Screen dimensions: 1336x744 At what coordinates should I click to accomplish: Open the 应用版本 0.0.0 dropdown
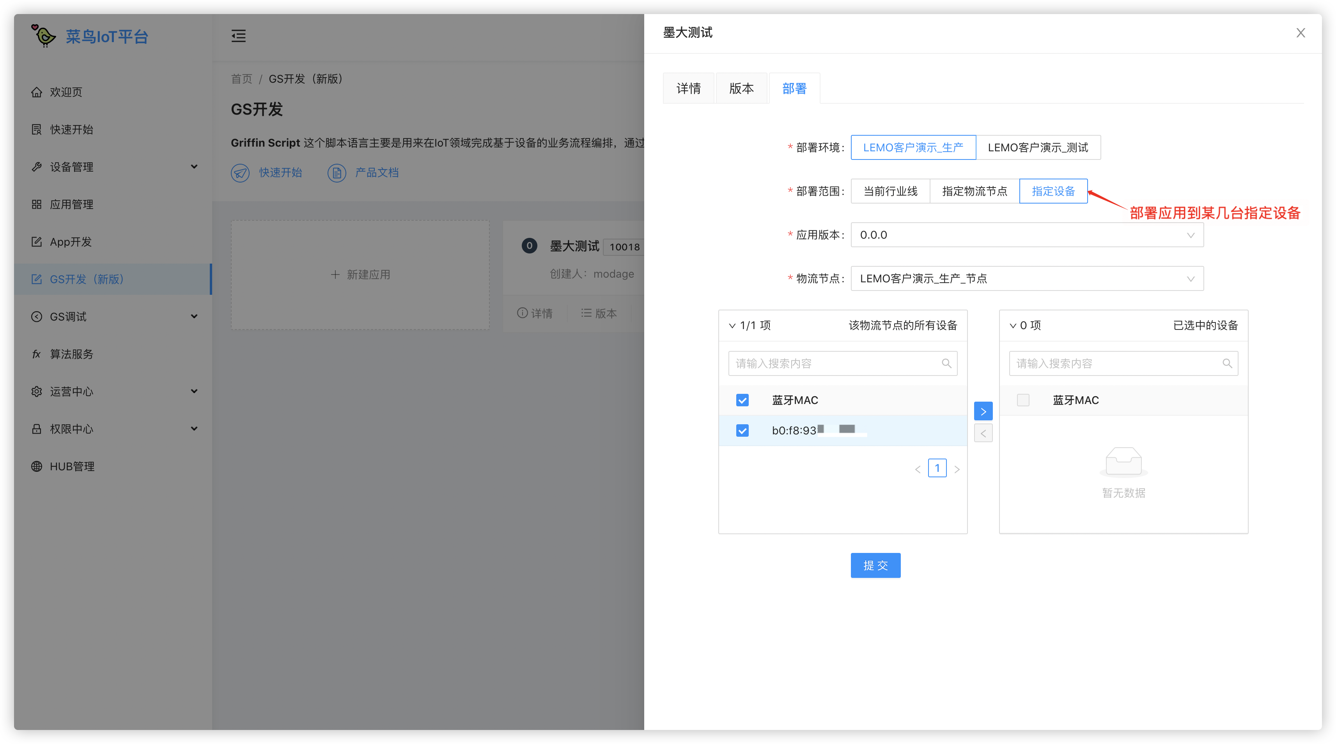1026,235
